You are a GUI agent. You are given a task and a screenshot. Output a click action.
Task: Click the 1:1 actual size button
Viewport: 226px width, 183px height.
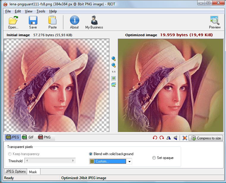114,72
